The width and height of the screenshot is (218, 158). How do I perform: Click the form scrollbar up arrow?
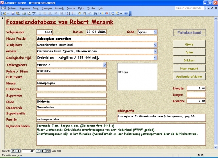tap(216, 18)
